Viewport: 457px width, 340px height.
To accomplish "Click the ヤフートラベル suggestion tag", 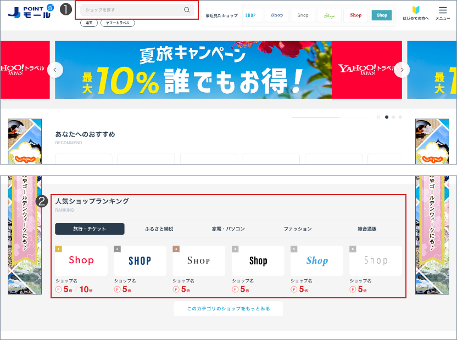I will [118, 23].
